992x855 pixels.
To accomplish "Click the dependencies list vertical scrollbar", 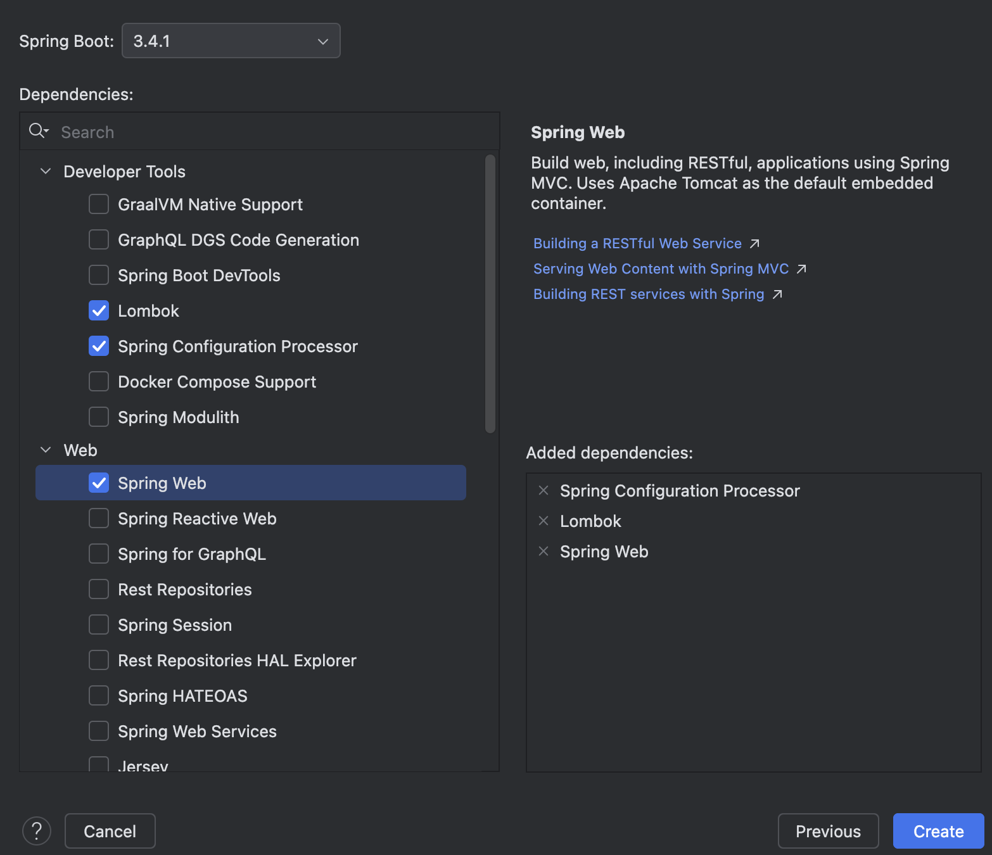I will pos(490,294).
